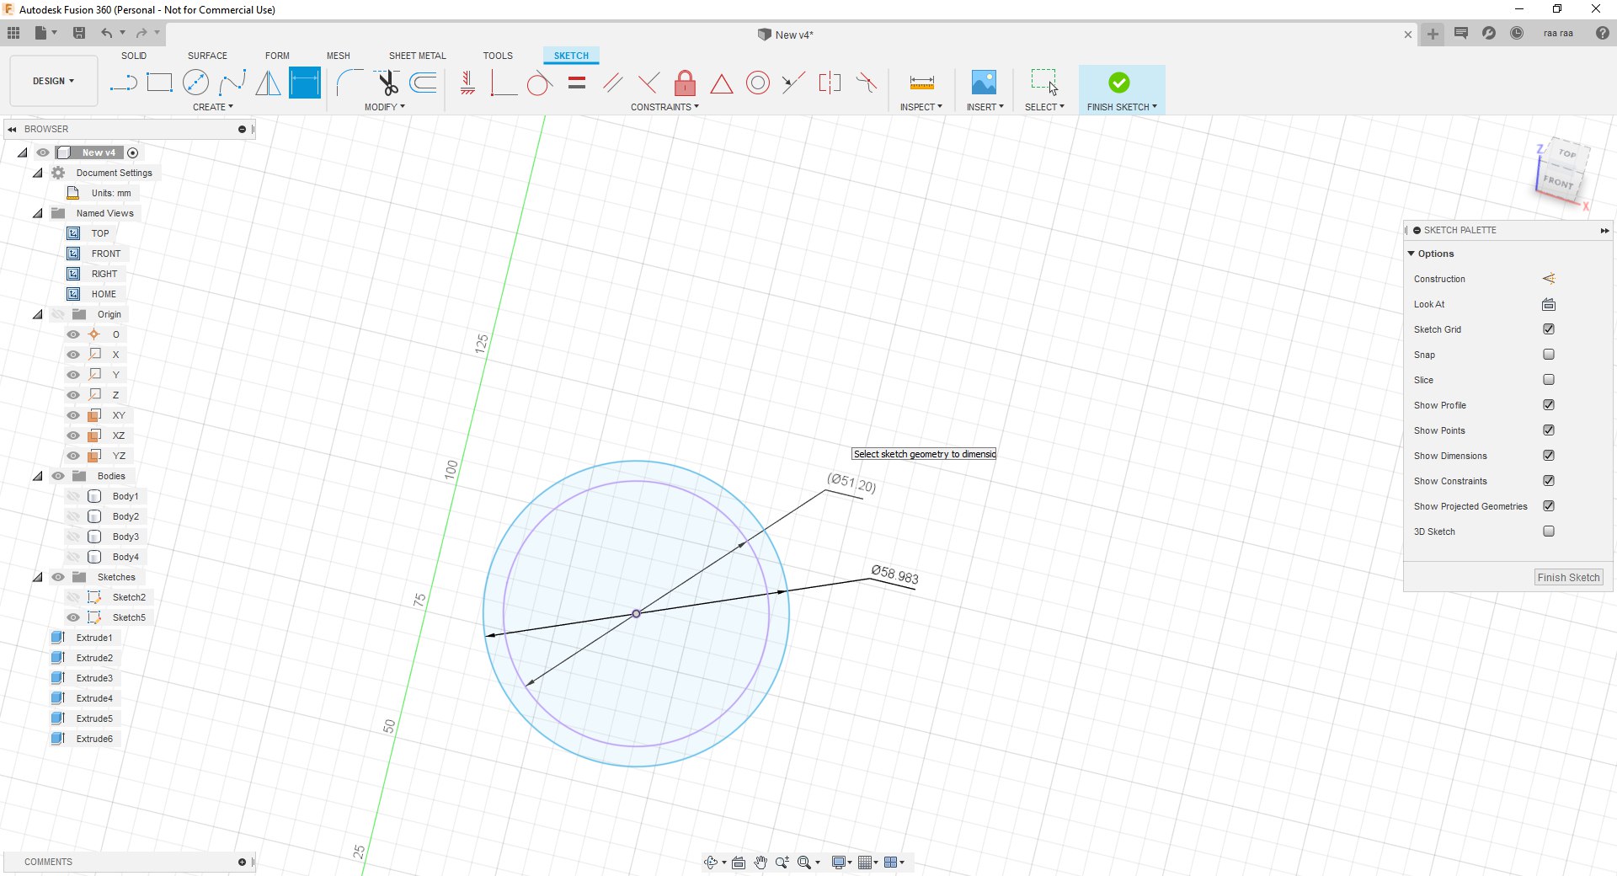Screen dimensions: 1617x876
Task: Select the Fit Point Spline tool
Action: pyautogui.click(x=232, y=83)
